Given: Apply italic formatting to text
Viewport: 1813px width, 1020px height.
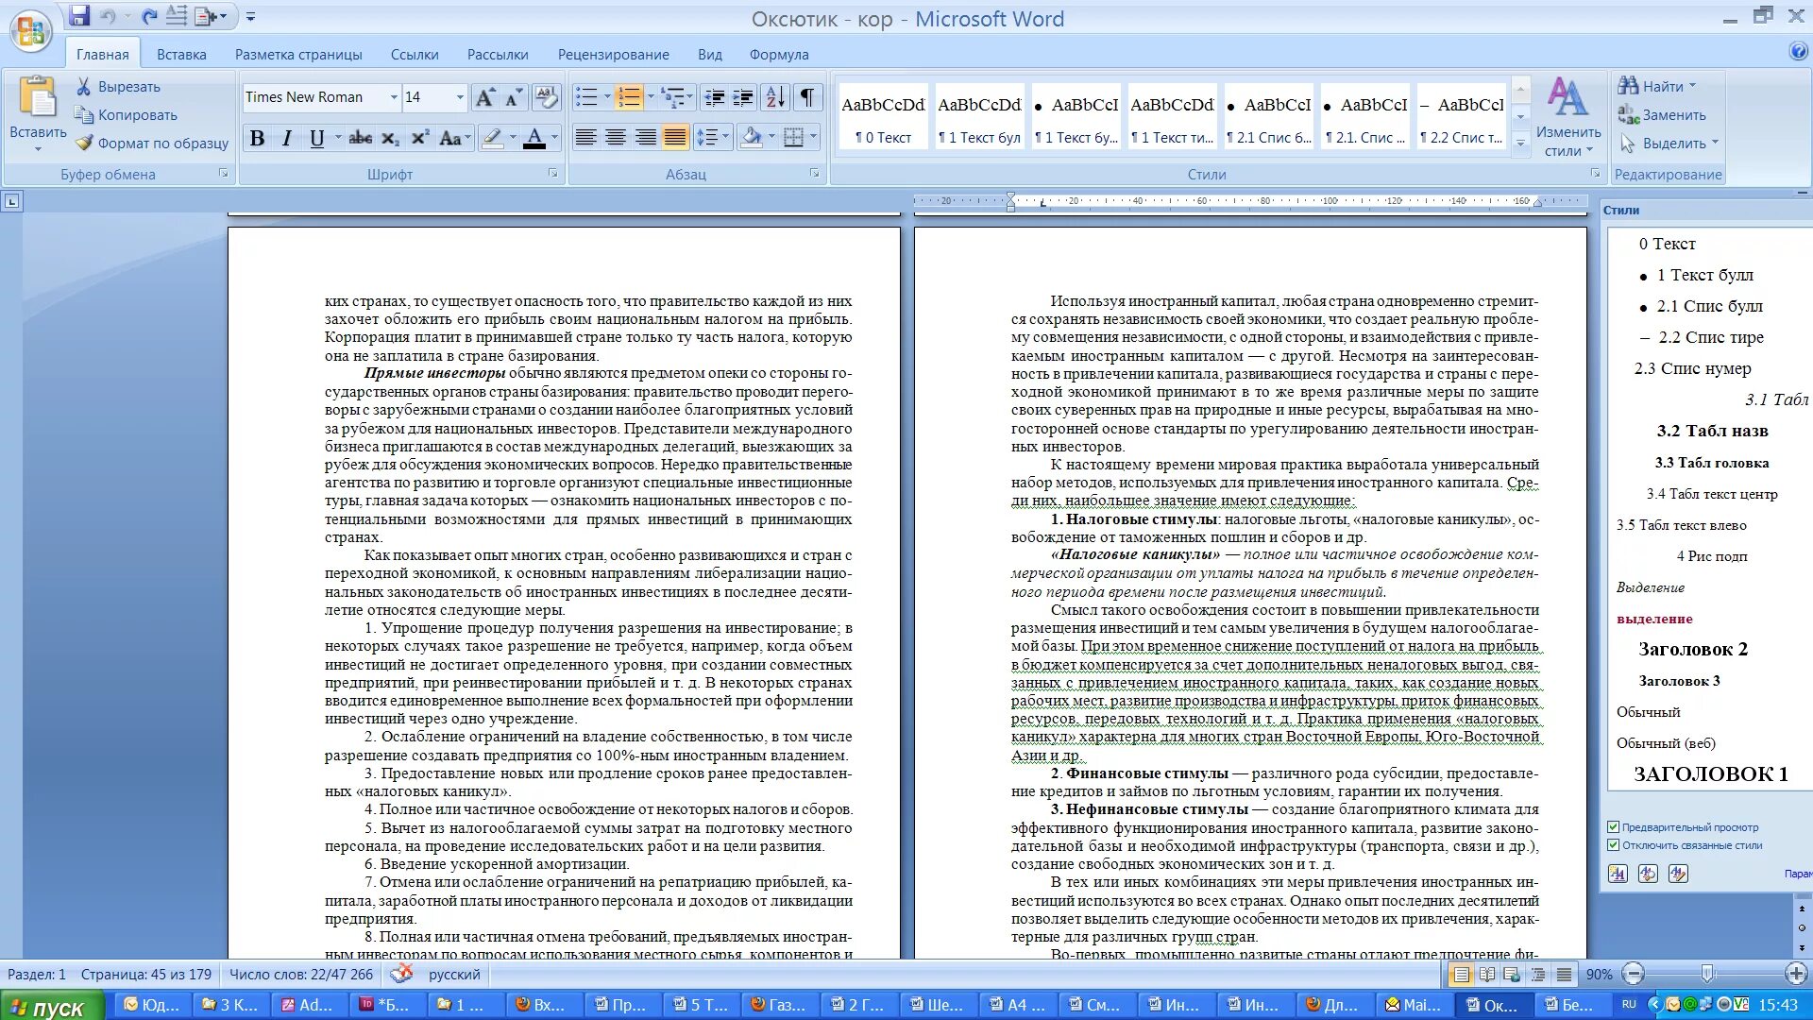Looking at the screenshot, I should tap(287, 139).
